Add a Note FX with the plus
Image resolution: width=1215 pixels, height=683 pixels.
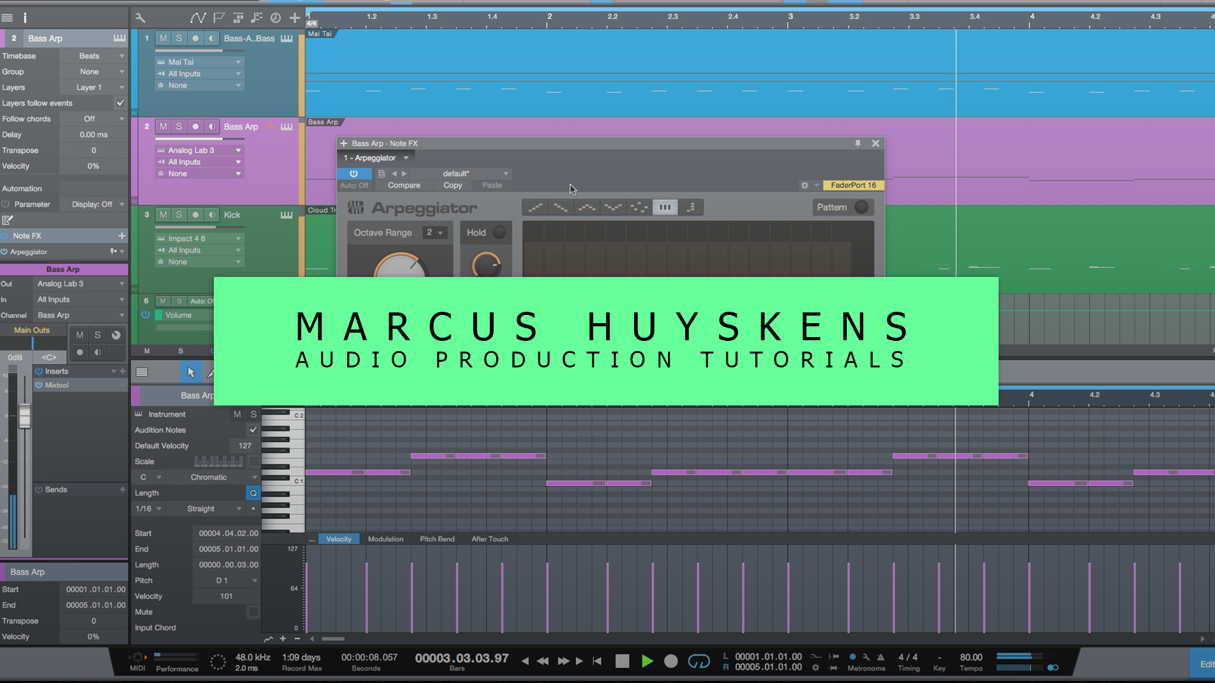click(x=121, y=235)
